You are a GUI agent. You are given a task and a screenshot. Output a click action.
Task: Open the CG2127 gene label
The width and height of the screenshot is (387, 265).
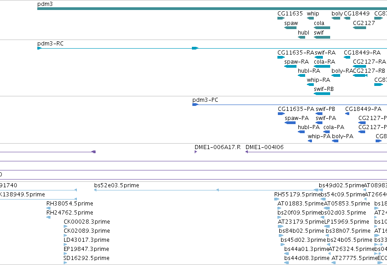click(x=364, y=23)
